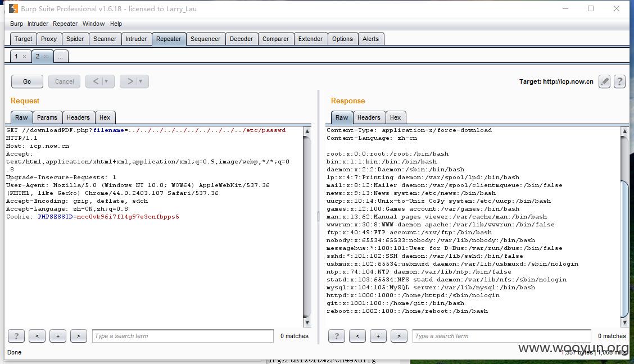Select the Repeater tool tab

(169, 39)
